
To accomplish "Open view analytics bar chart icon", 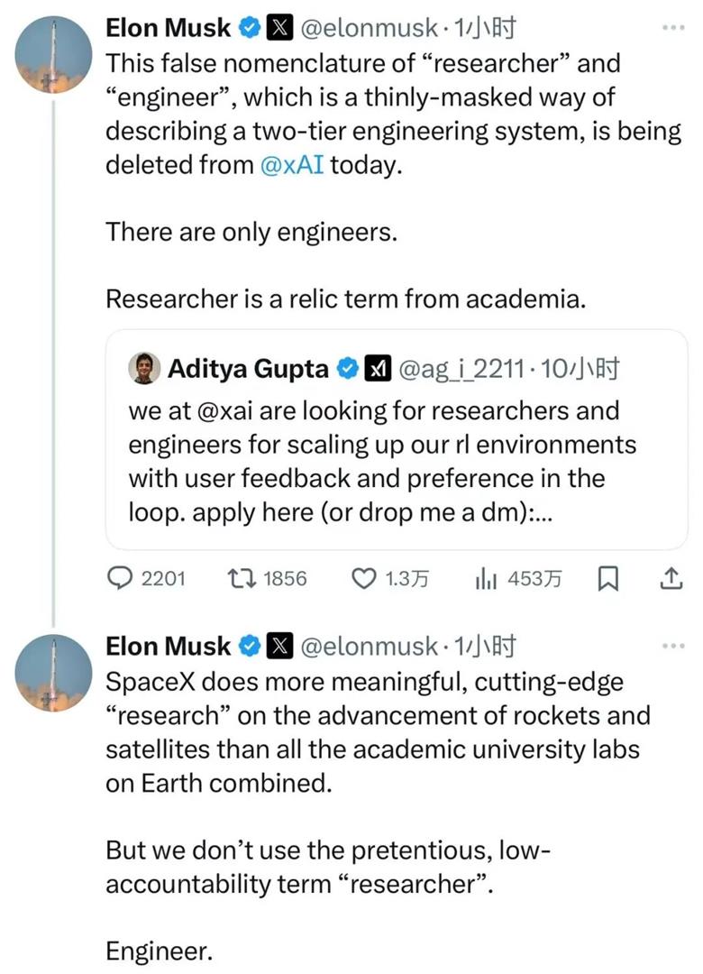I will (486, 579).
